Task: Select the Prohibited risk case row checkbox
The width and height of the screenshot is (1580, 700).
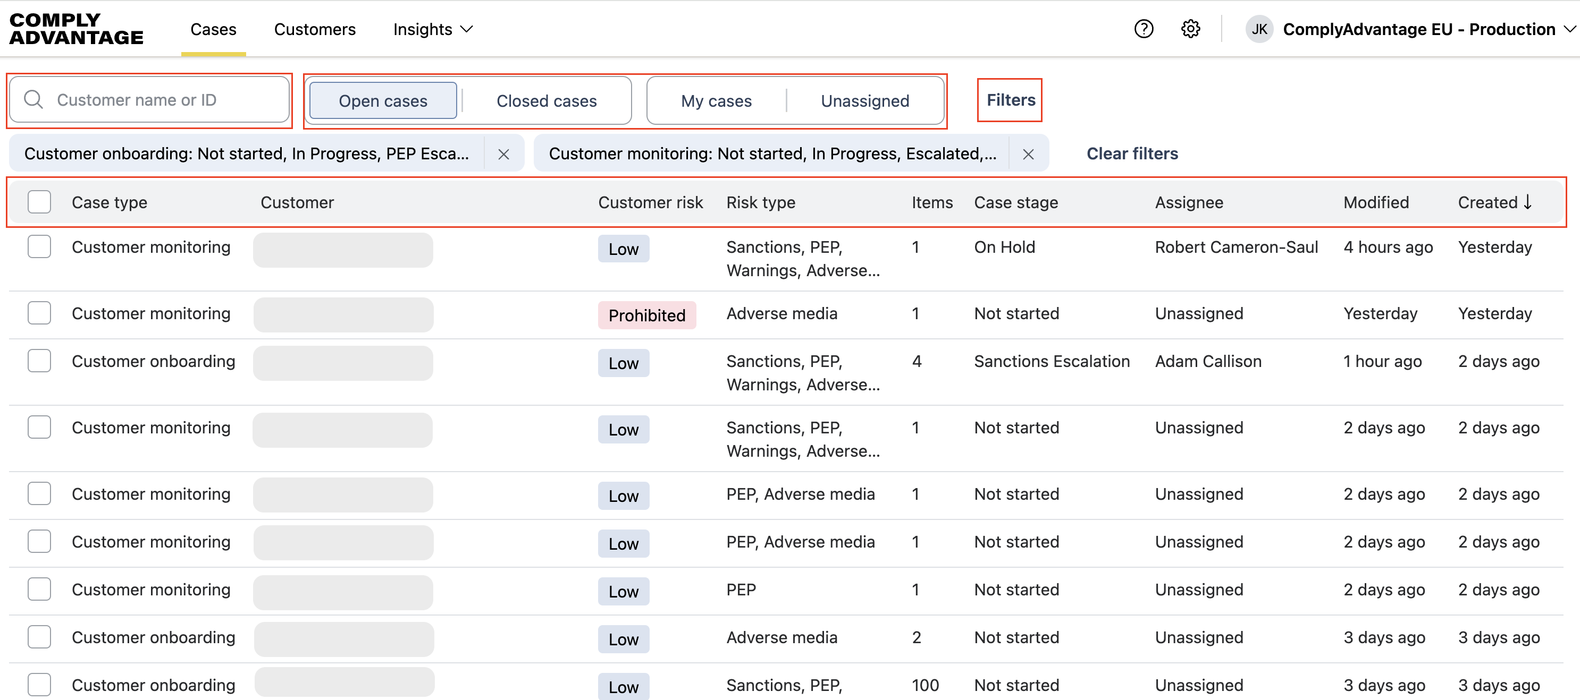Action: [39, 313]
